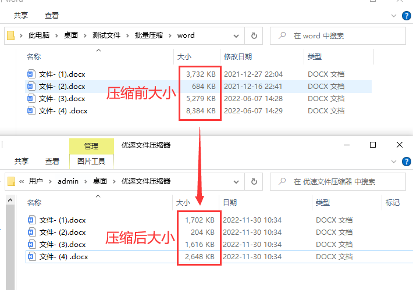Click size cell 684 KB
Viewport: 413px width, 290px height.
tap(204, 87)
